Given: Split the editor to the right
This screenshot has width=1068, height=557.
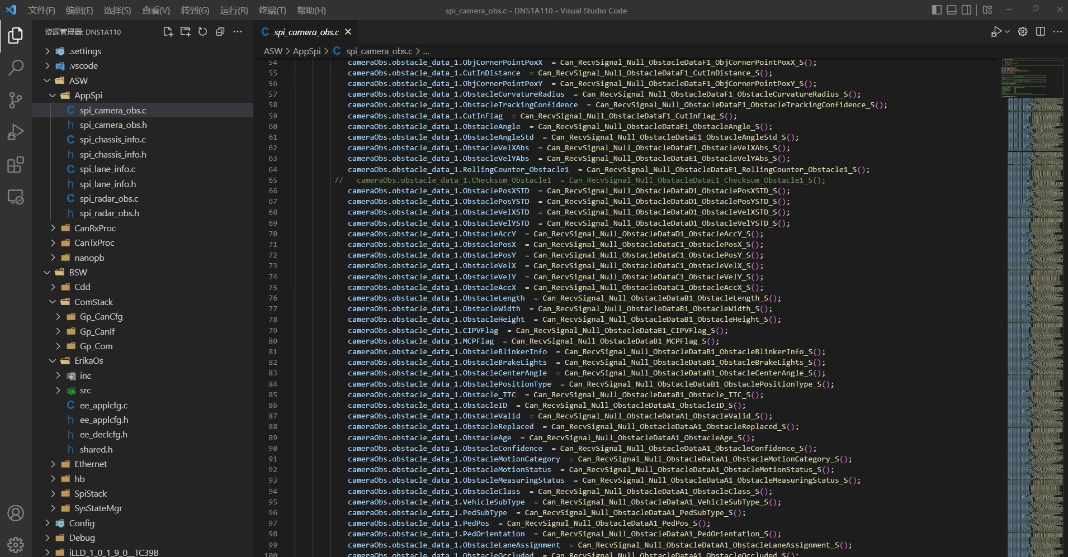Looking at the screenshot, I should pyautogui.click(x=1041, y=32).
